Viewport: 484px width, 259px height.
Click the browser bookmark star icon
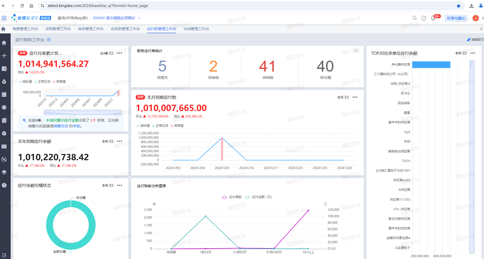(x=459, y=6)
